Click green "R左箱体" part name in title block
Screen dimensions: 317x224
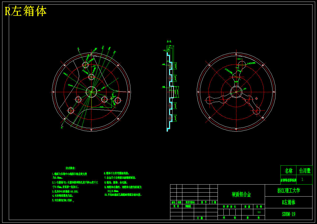tap(288, 202)
